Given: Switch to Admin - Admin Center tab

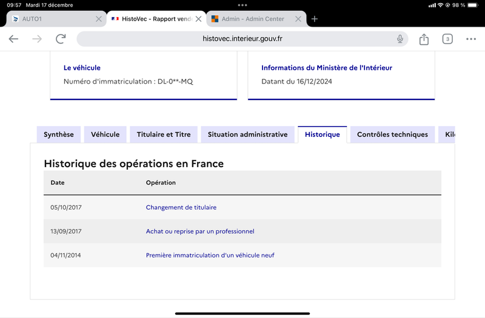Looking at the screenshot, I should [256, 19].
